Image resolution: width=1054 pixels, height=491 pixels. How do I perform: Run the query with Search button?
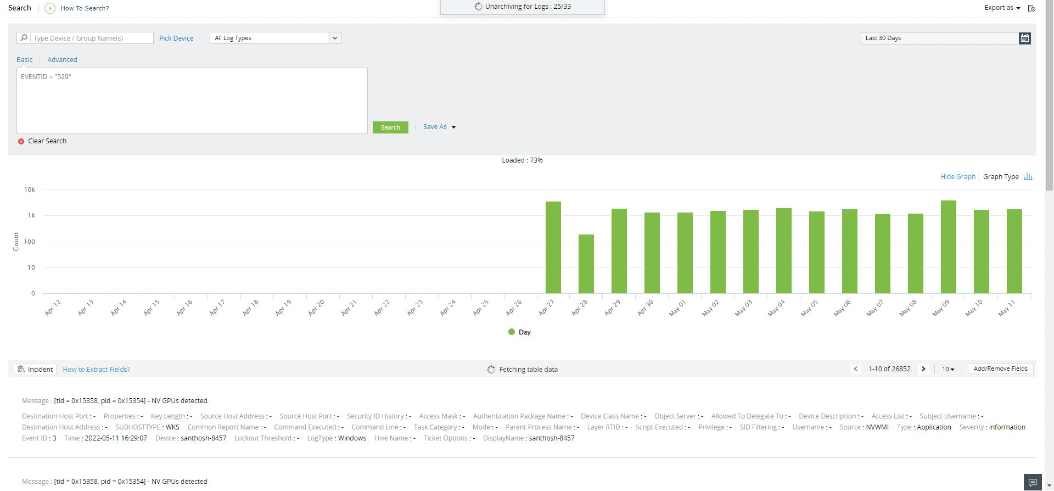(x=390, y=127)
